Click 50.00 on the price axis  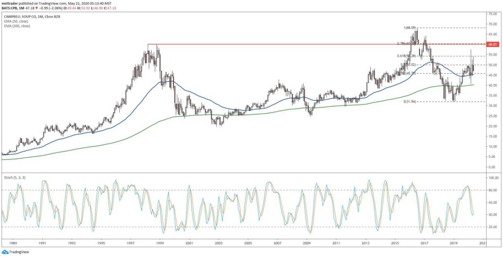point(493,65)
